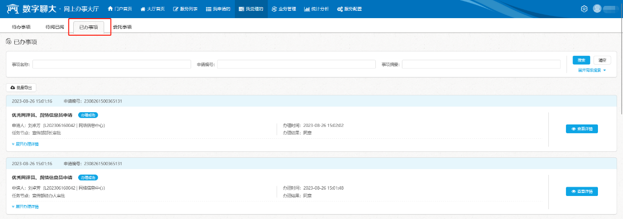Click 查看详情 for the first record
The height and width of the screenshot is (219, 623).
(582, 129)
